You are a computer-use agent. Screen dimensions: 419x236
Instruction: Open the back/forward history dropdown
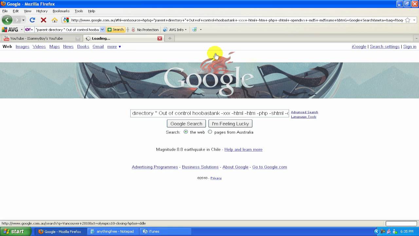[23, 20]
